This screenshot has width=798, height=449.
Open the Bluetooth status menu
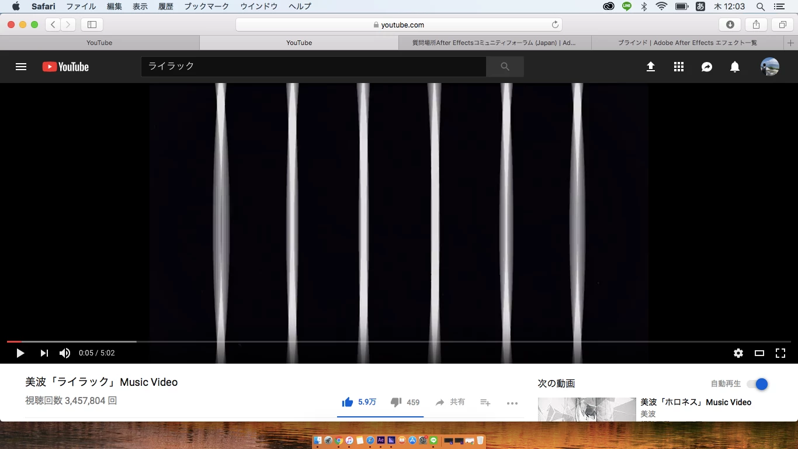(x=644, y=6)
